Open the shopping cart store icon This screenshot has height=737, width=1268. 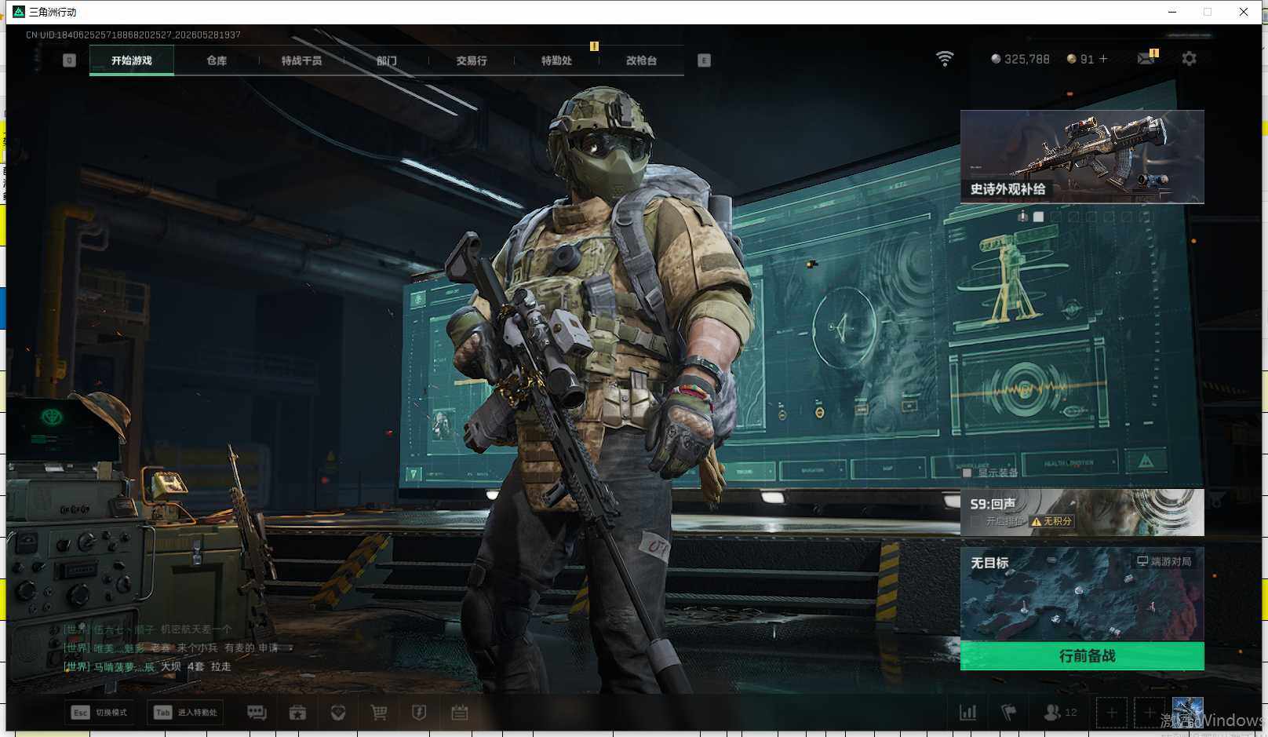click(379, 713)
